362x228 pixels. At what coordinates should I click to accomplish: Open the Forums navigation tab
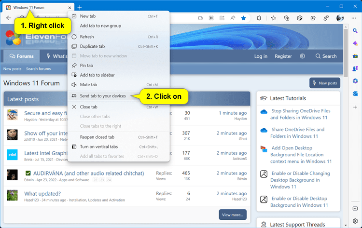(21, 56)
